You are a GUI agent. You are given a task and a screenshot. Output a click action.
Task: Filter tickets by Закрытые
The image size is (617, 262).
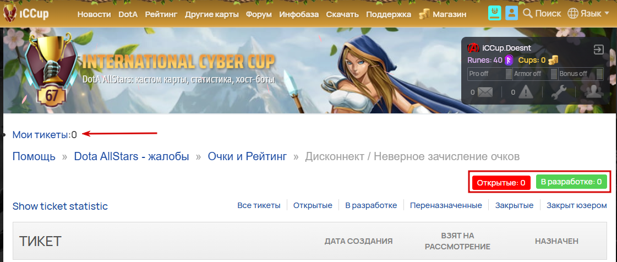tap(514, 205)
